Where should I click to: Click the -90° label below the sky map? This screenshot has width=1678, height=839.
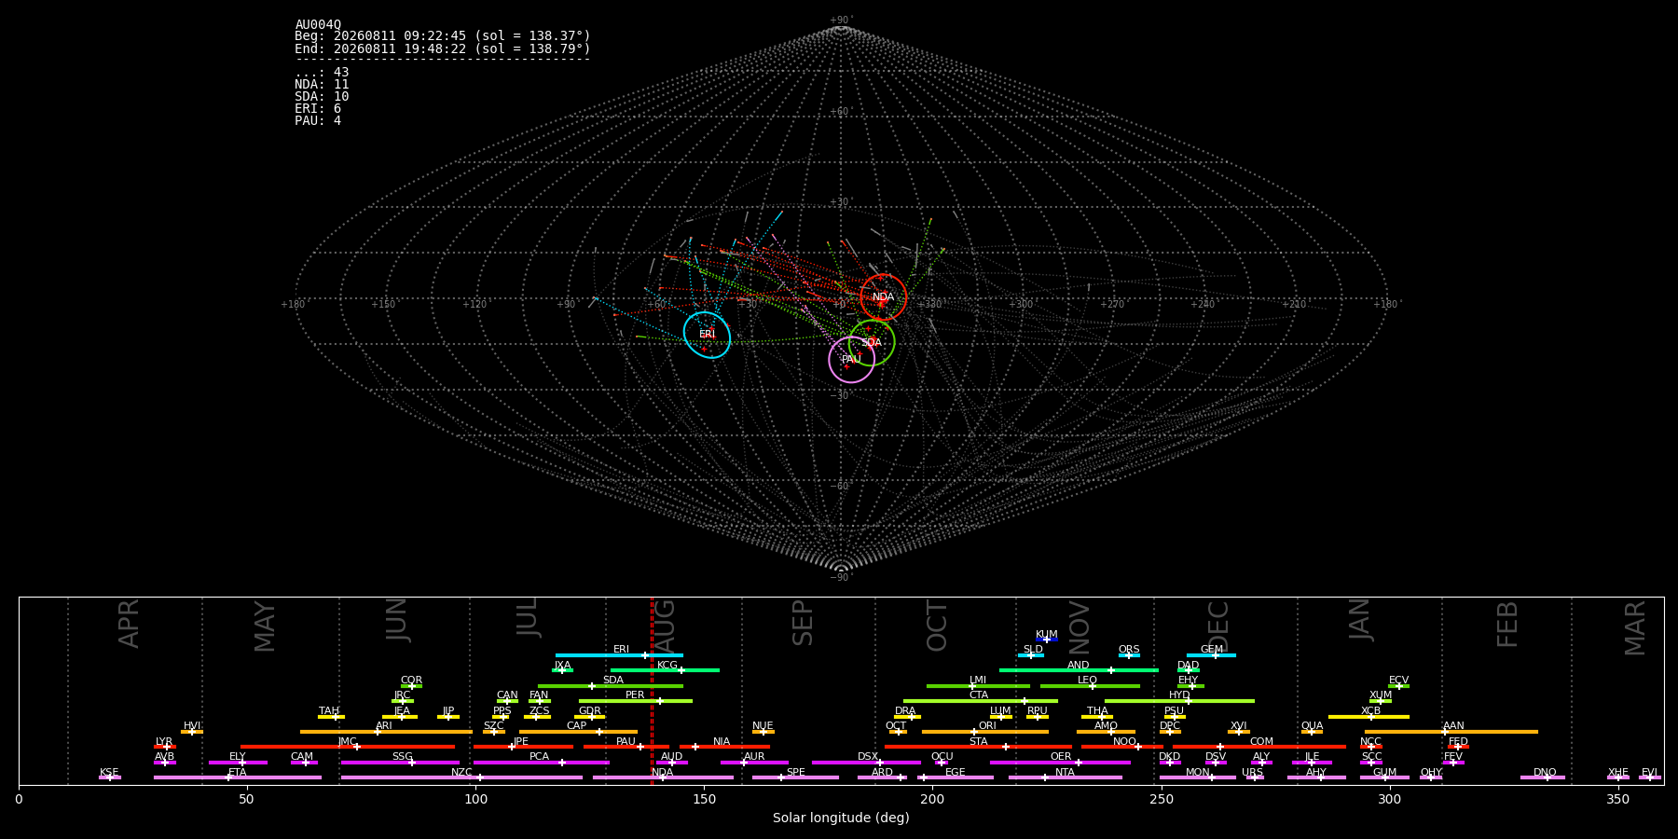(x=841, y=577)
